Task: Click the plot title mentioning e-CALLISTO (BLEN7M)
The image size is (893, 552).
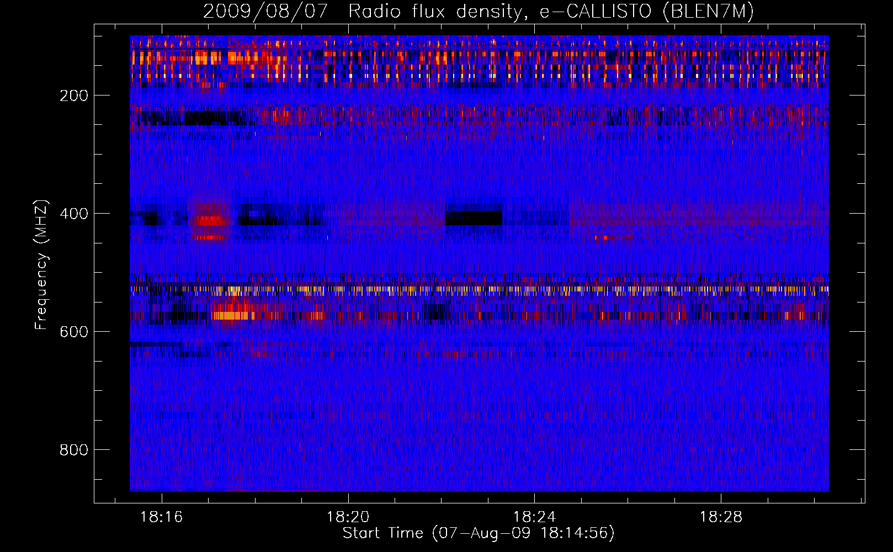Action: pos(478,11)
